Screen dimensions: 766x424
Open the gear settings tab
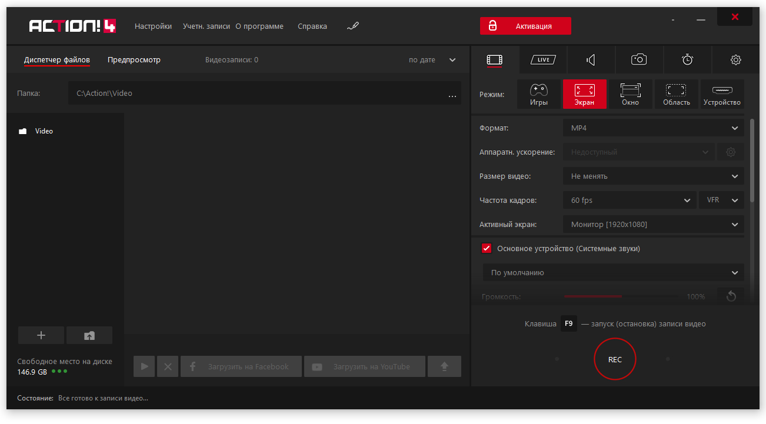(735, 59)
